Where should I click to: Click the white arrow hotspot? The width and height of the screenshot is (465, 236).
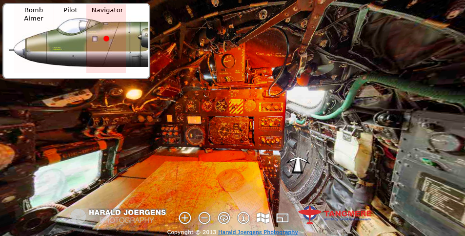297,166
